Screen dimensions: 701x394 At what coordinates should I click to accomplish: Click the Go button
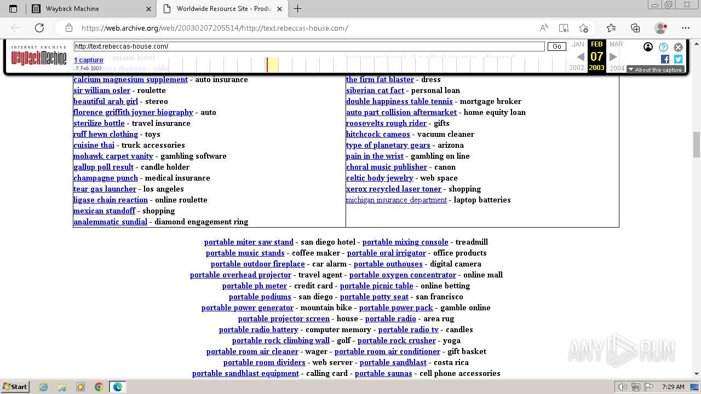click(557, 47)
